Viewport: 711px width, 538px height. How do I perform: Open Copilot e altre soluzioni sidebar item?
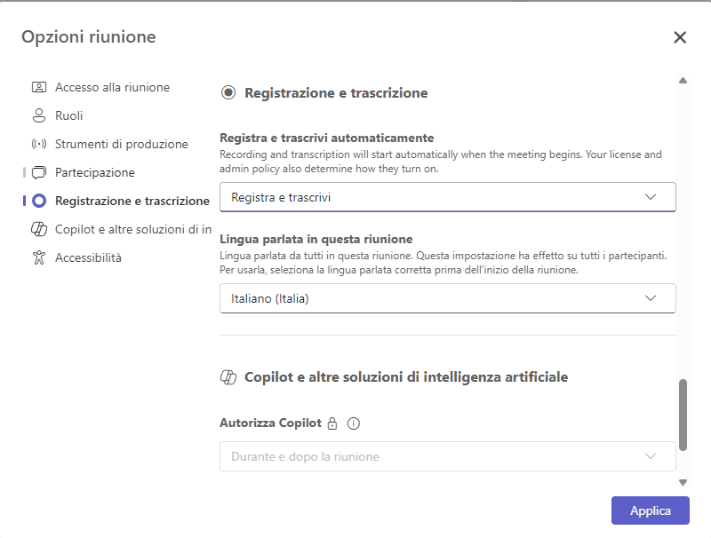click(x=133, y=229)
